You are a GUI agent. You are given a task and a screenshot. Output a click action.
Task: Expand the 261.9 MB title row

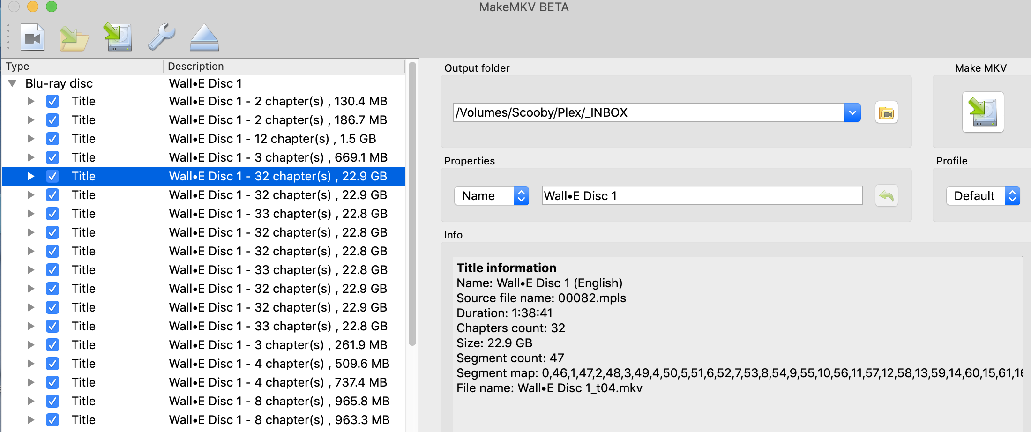[31, 345]
